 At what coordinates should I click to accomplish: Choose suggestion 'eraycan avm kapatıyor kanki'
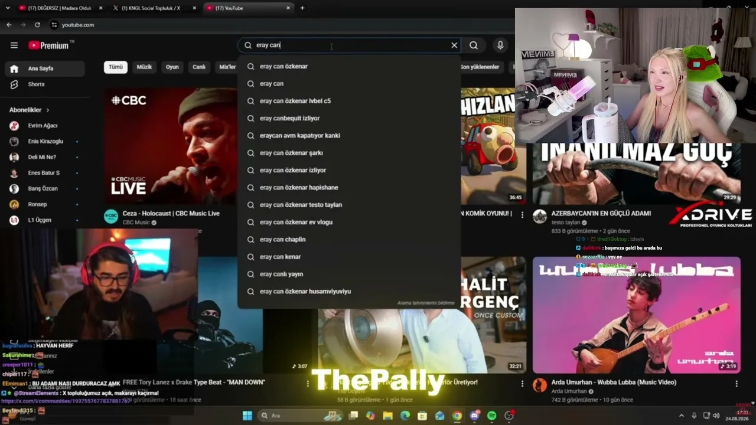pyautogui.click(x=349, y=135)
